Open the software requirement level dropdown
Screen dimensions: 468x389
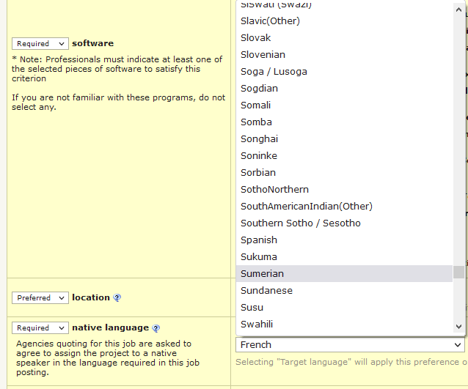(40, 43)
